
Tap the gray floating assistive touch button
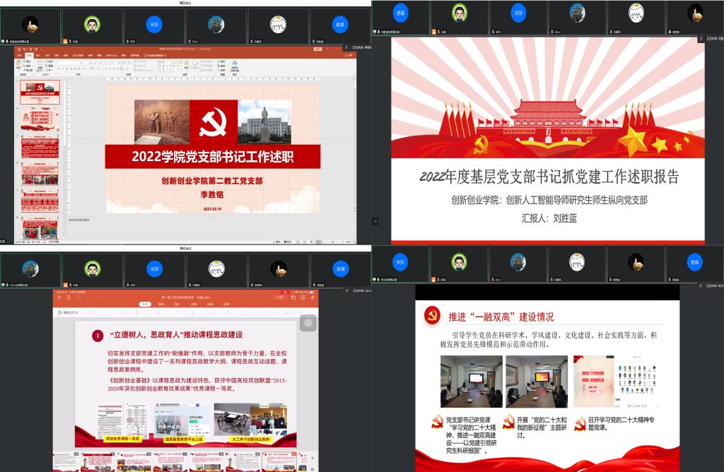click(308, 324)
